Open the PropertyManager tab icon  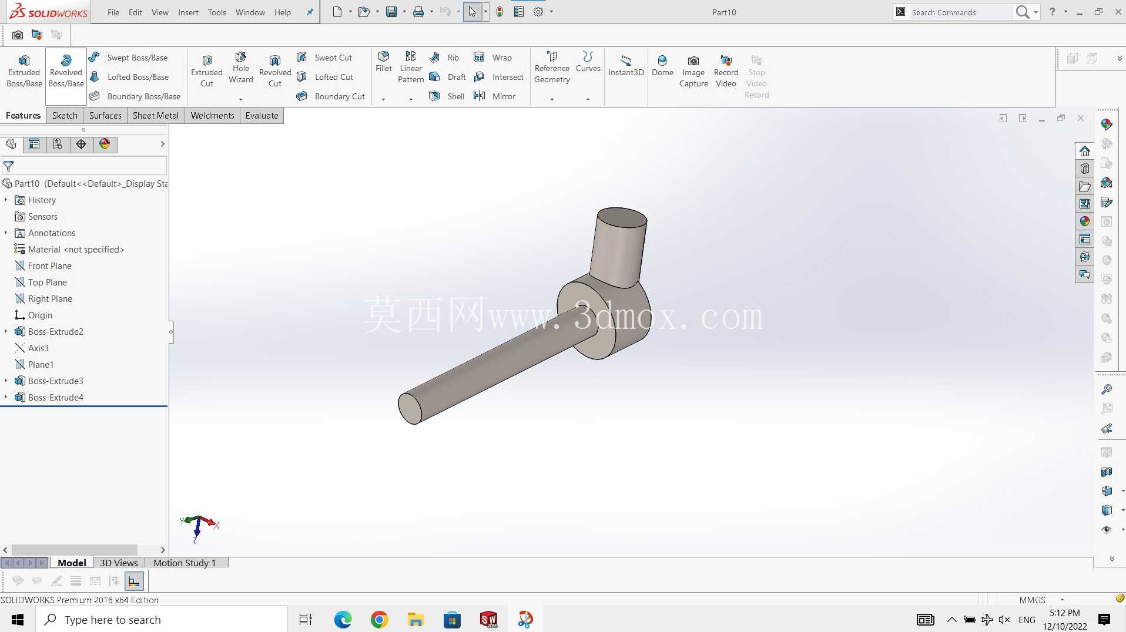pos(34,144)
